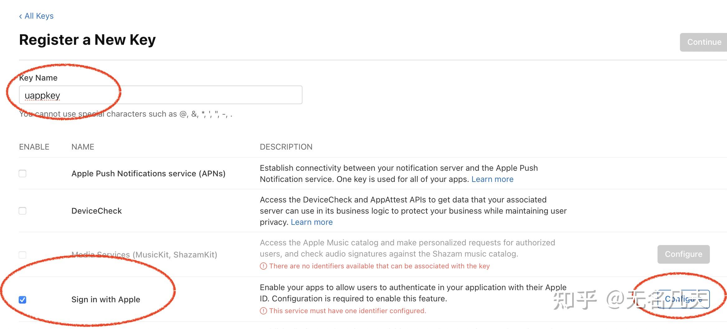
Task: Click Learn more for DeviceCheck
Action: coord(311,222)
